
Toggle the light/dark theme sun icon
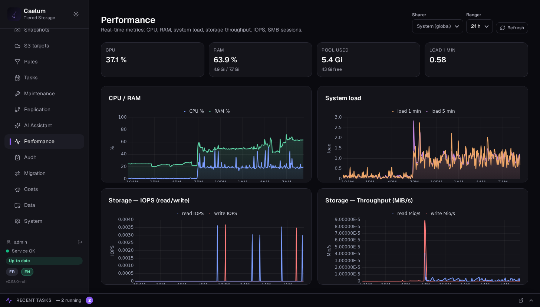(76, 14)
